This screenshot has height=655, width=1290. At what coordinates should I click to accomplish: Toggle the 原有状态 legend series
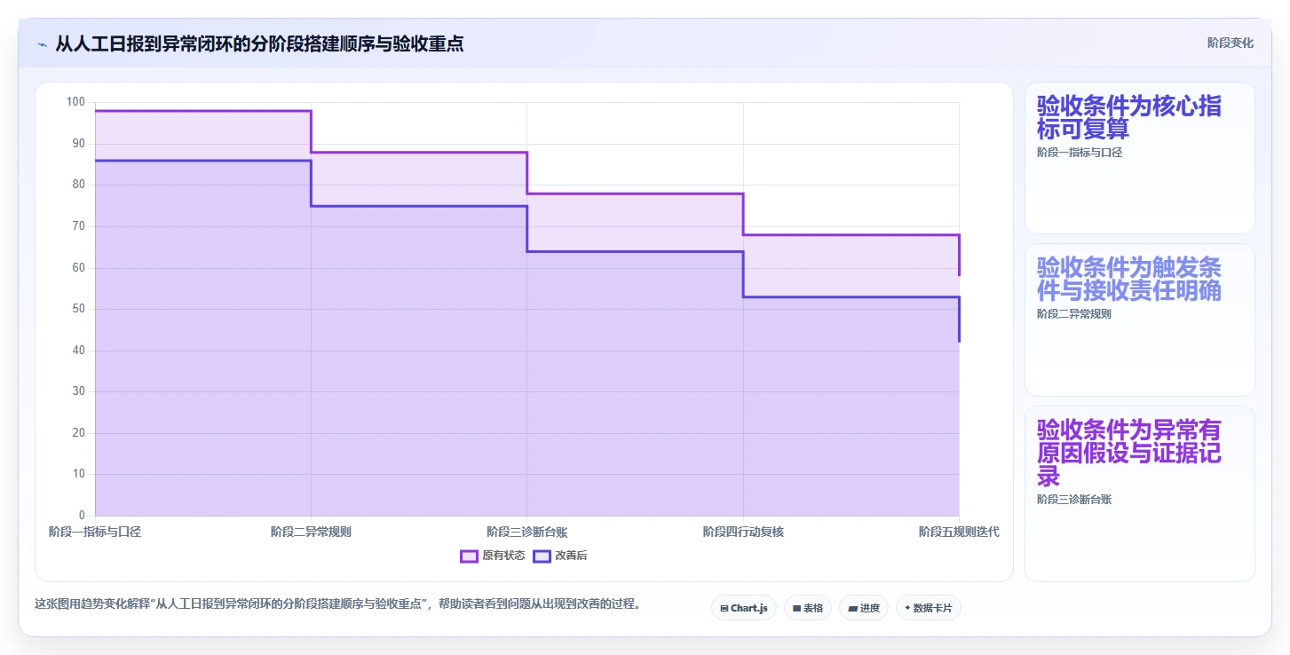[493, 556]
